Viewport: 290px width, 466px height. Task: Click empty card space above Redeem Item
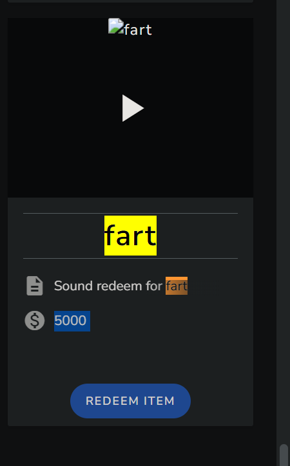[130, 358]
